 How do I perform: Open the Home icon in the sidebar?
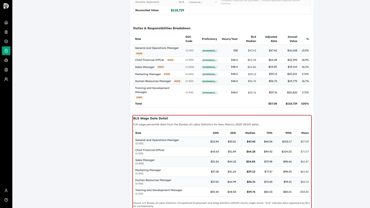(6, 23)
